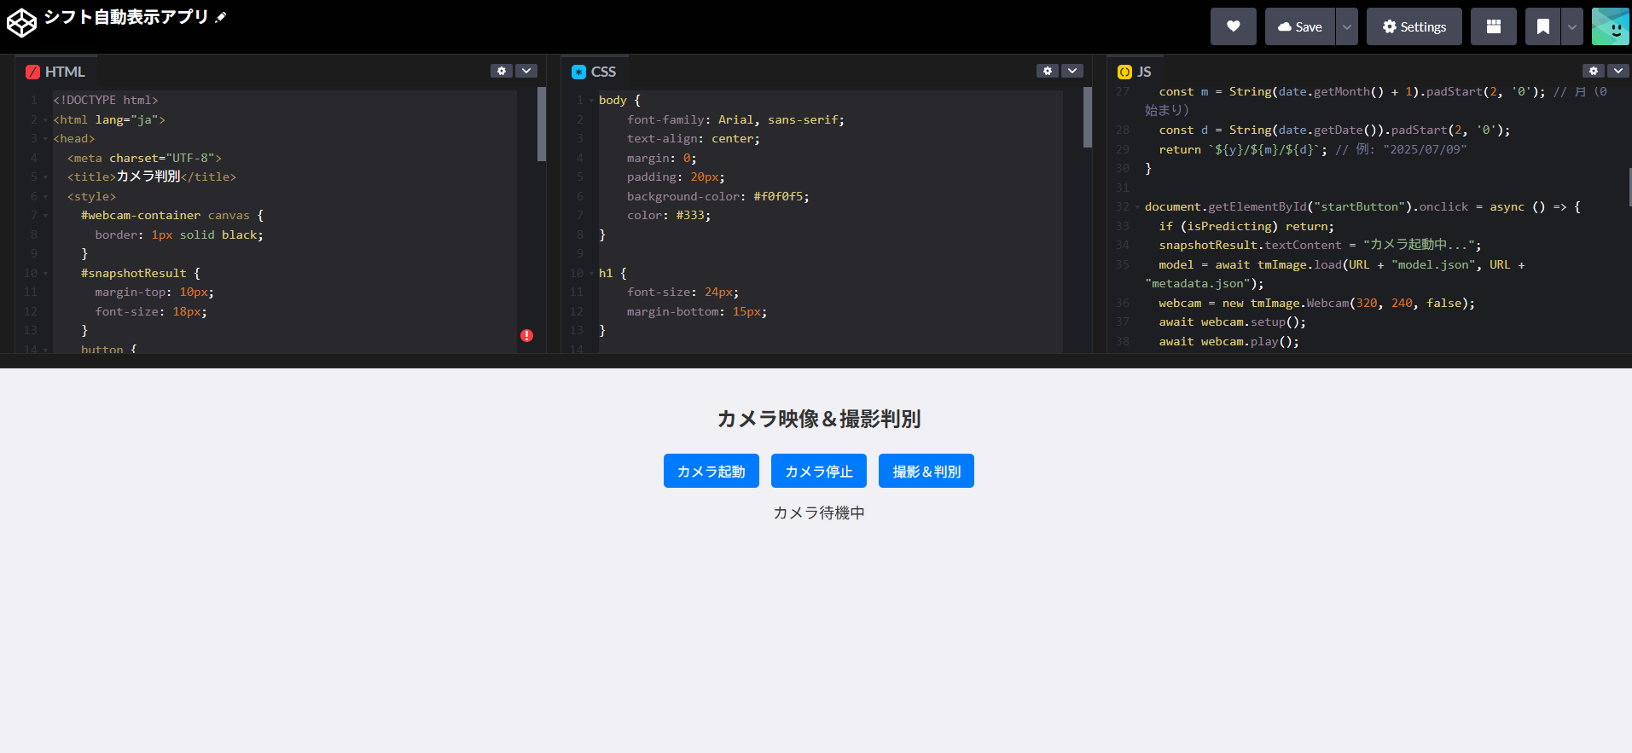Click the text-align: center line
The image size is (1632, 753).
(693, 138)
